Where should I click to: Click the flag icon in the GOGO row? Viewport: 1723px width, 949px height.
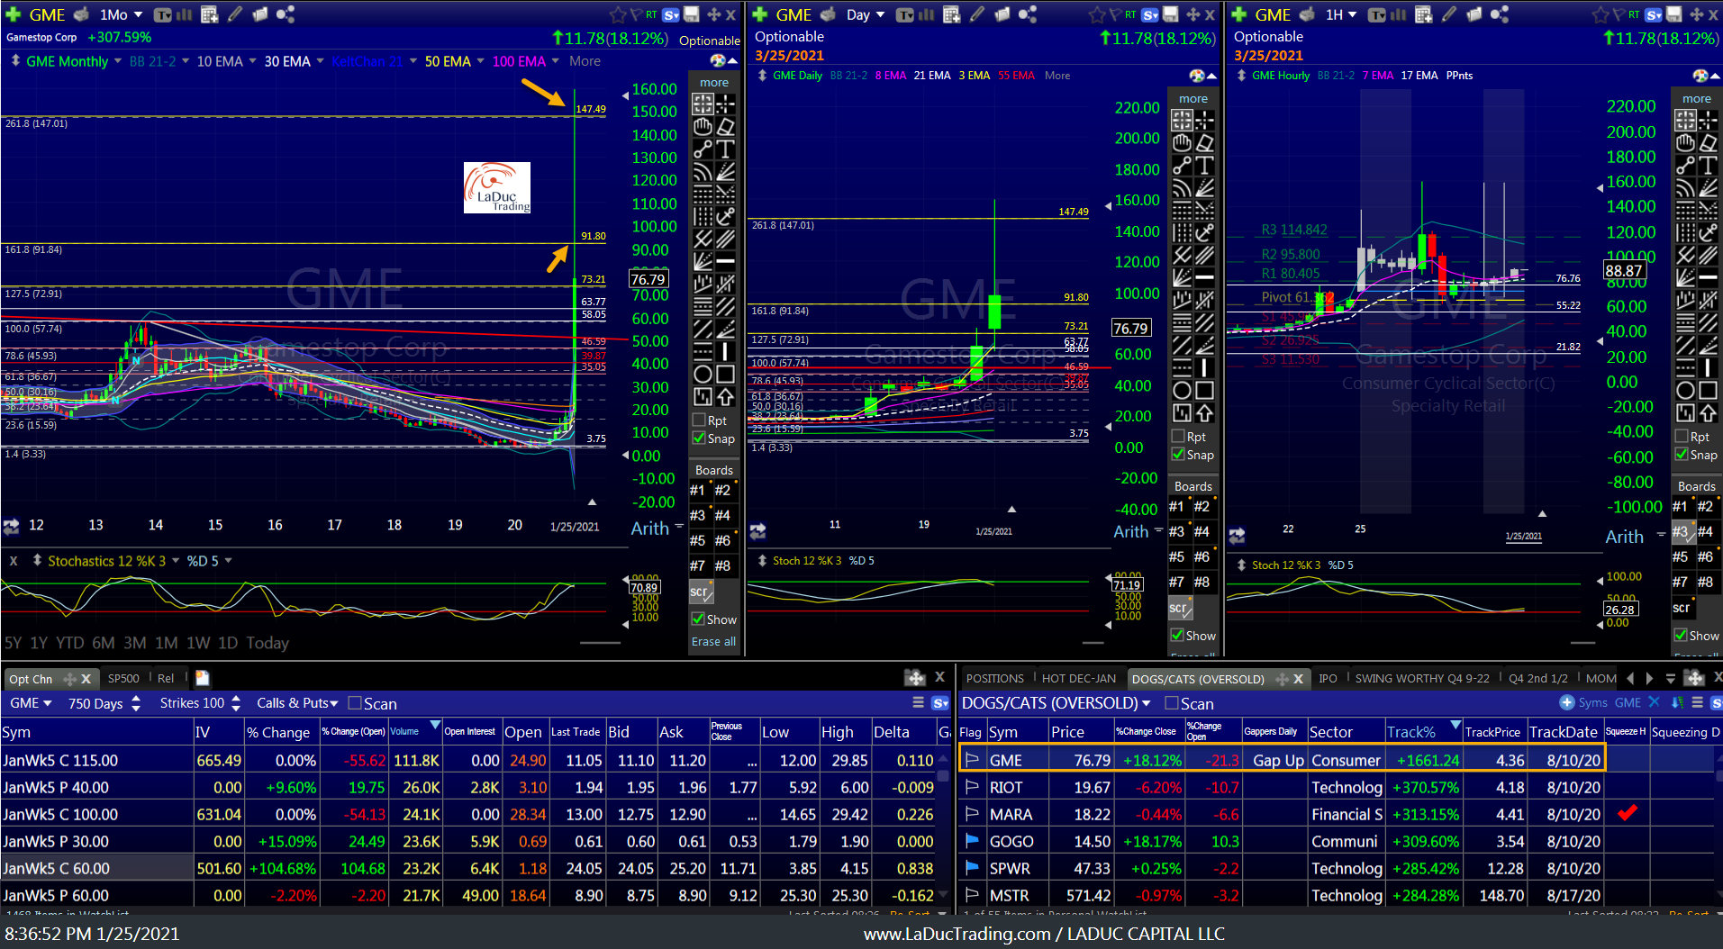tap(972, 841)
